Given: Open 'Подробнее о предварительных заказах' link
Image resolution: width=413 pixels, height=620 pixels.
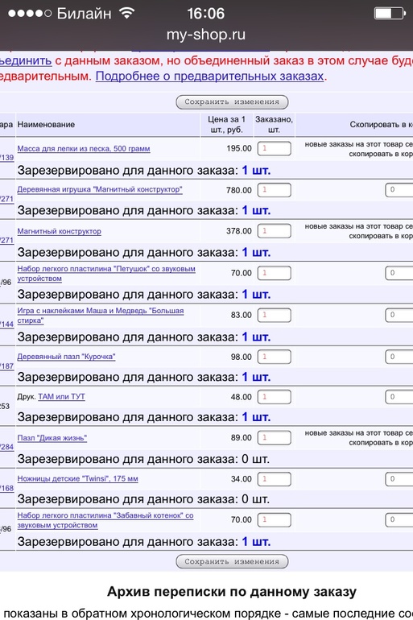Looking at the screenshot, I should (x=210, y=76).
